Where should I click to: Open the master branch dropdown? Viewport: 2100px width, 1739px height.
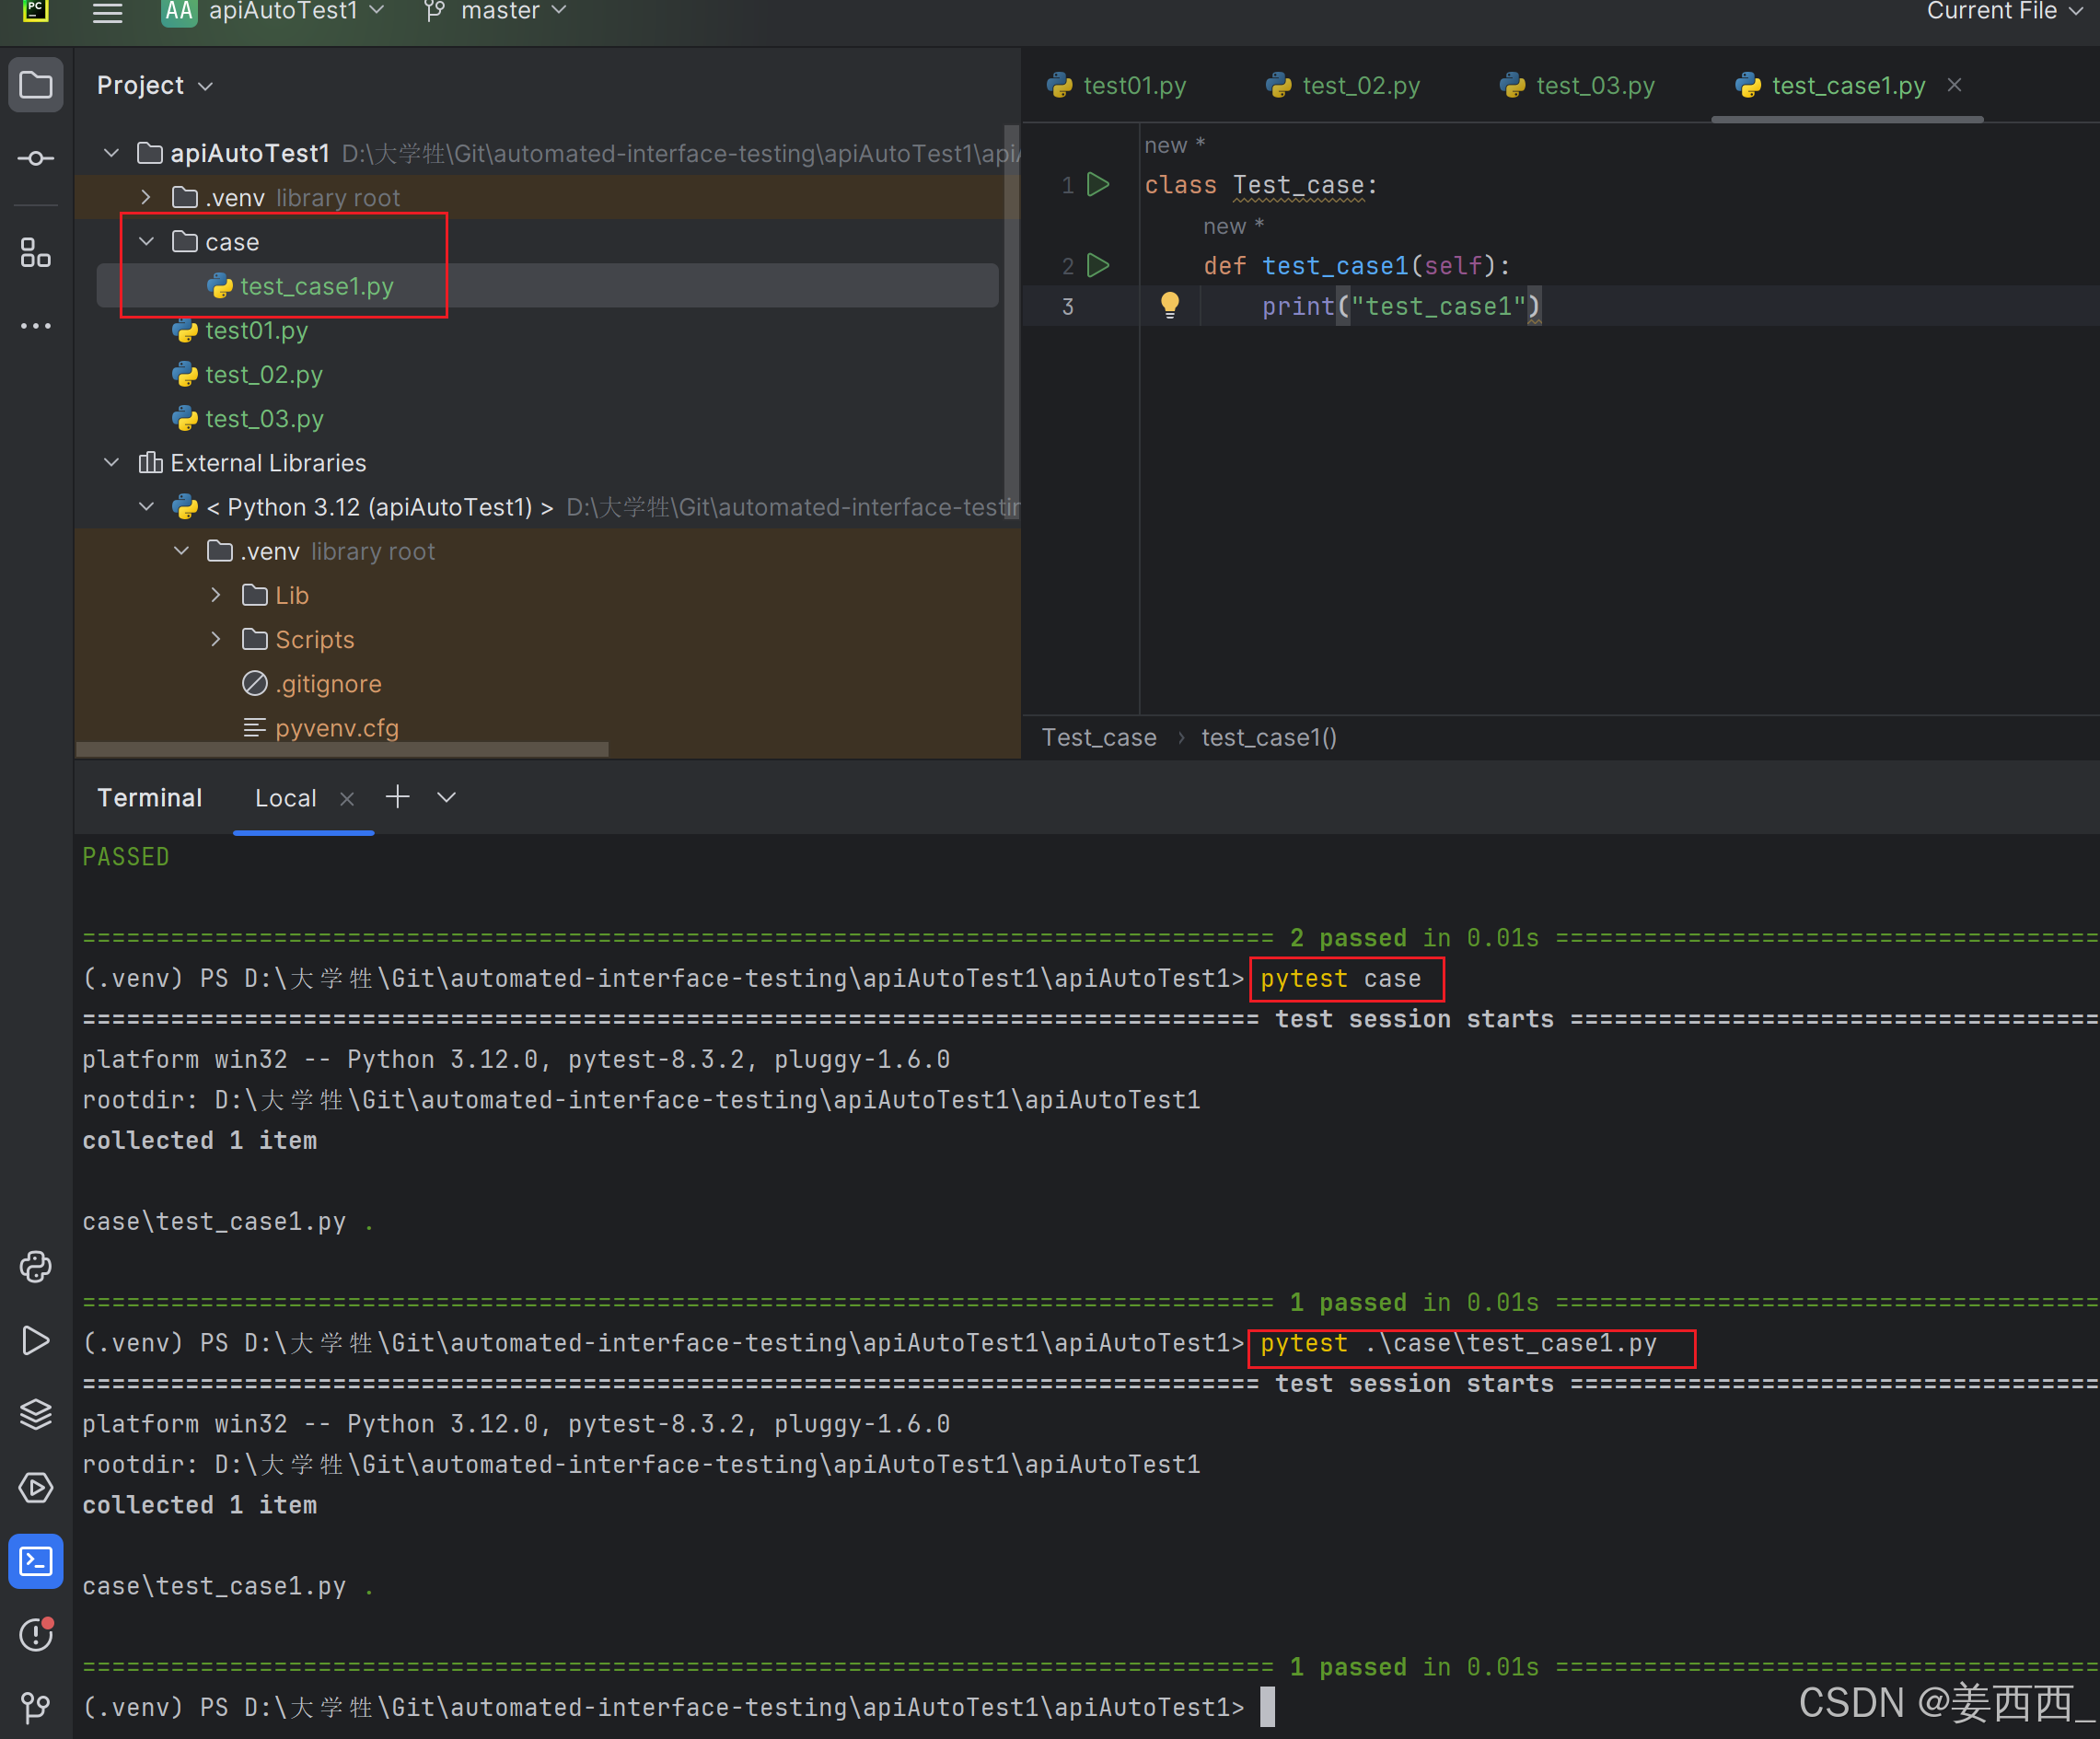coord(496,12)
